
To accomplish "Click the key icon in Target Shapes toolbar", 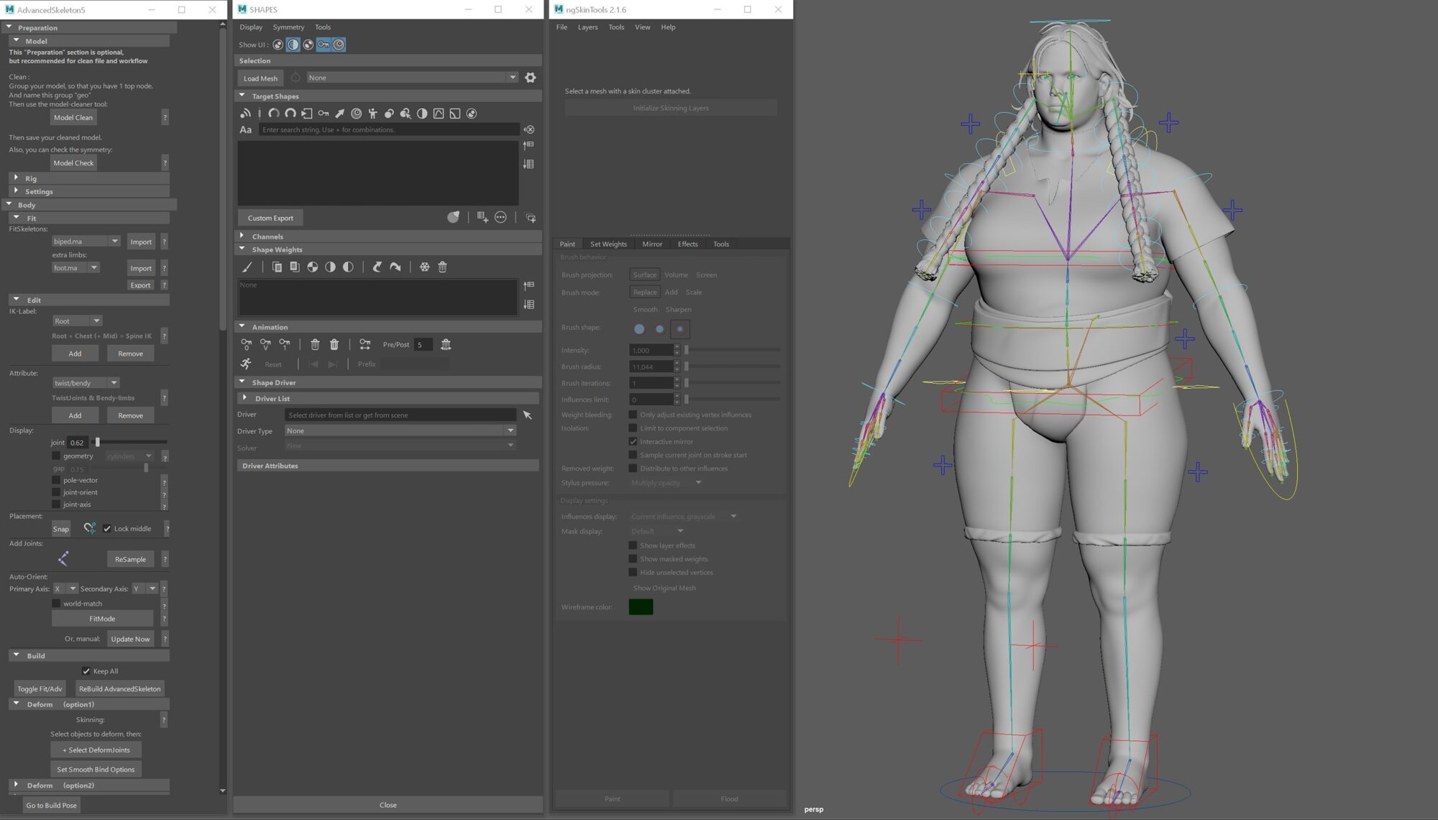I will [x=323, y=114].
